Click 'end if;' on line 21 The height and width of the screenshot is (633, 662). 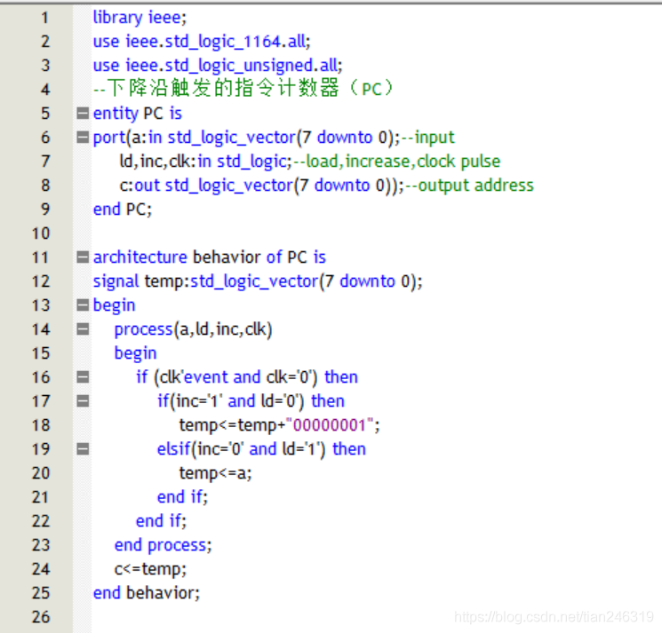click(183, 497)
